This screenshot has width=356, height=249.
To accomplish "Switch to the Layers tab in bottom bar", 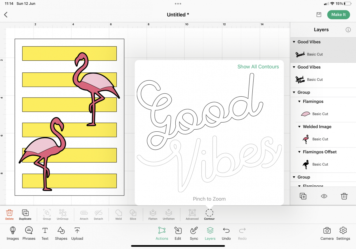I will (x=210, y=234).
